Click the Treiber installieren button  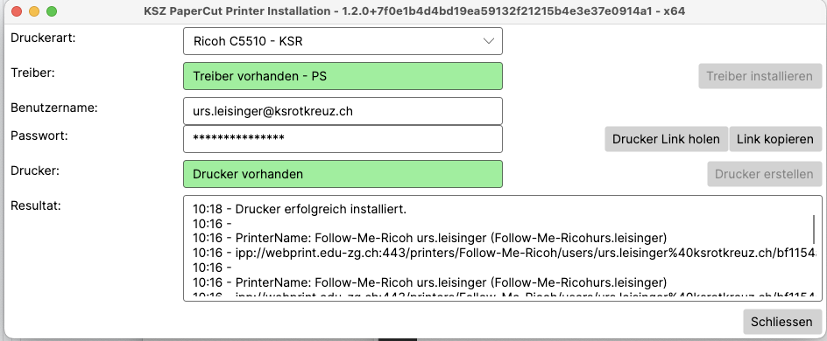pos(760,76)
